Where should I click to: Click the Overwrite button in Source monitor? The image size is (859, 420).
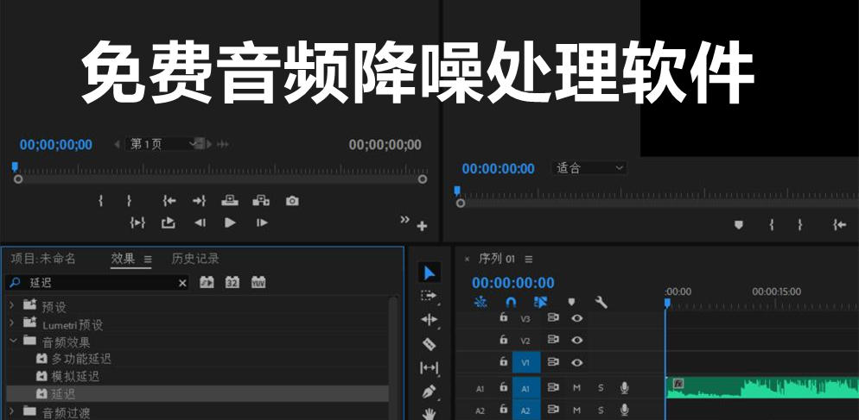pos(261,201)
